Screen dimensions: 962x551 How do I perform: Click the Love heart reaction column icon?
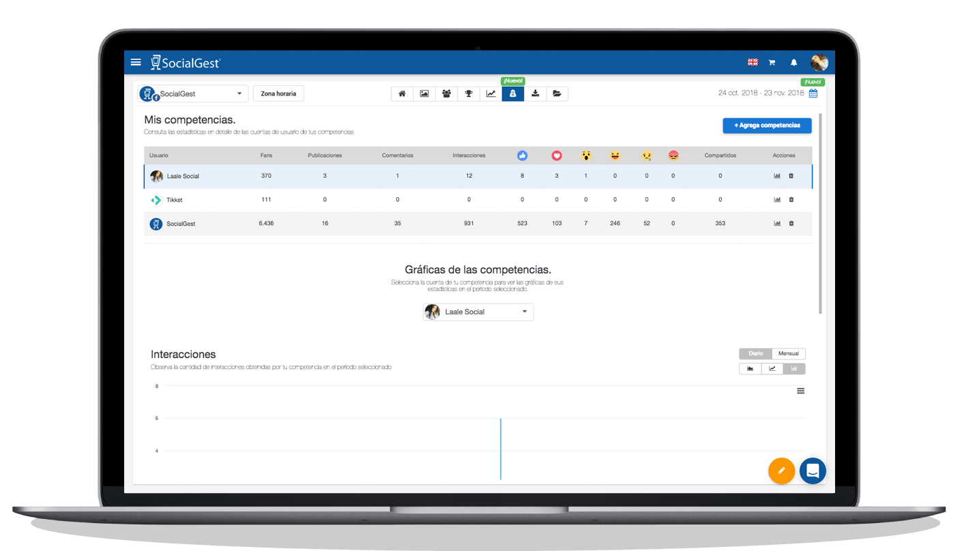coord(557,155)
